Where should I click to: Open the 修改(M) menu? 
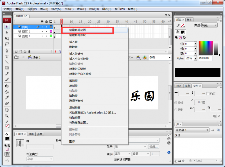(x=56, y=9)
